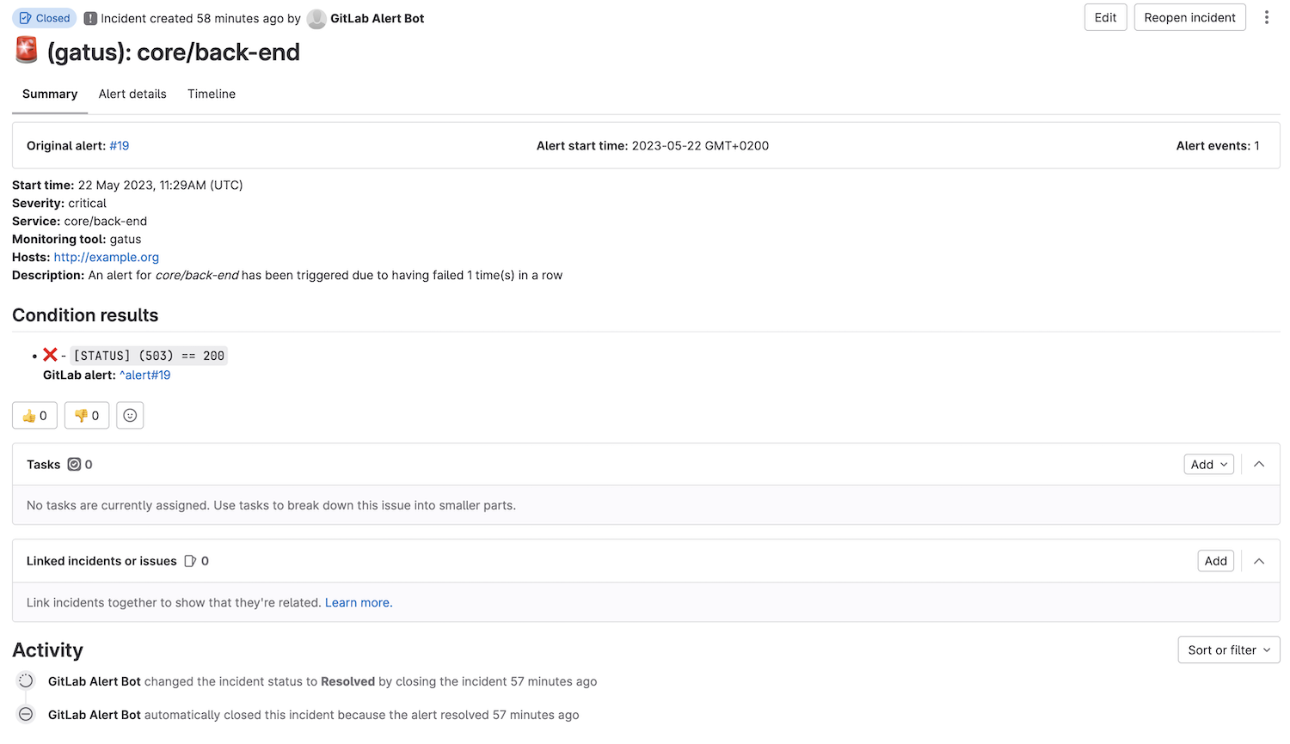Collapse the Tasks section
The height and width of the screenshot is (744, 1290).
[1259, 464]
